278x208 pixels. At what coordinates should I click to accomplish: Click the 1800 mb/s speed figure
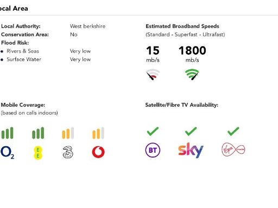pyautogui.click(x=192, y=54)
